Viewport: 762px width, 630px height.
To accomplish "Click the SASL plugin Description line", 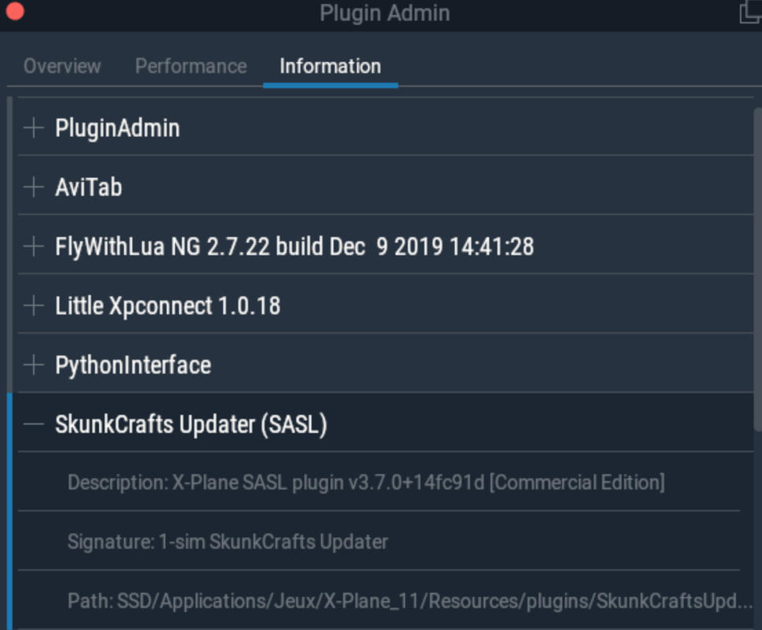I will click(x=366, y=483).
